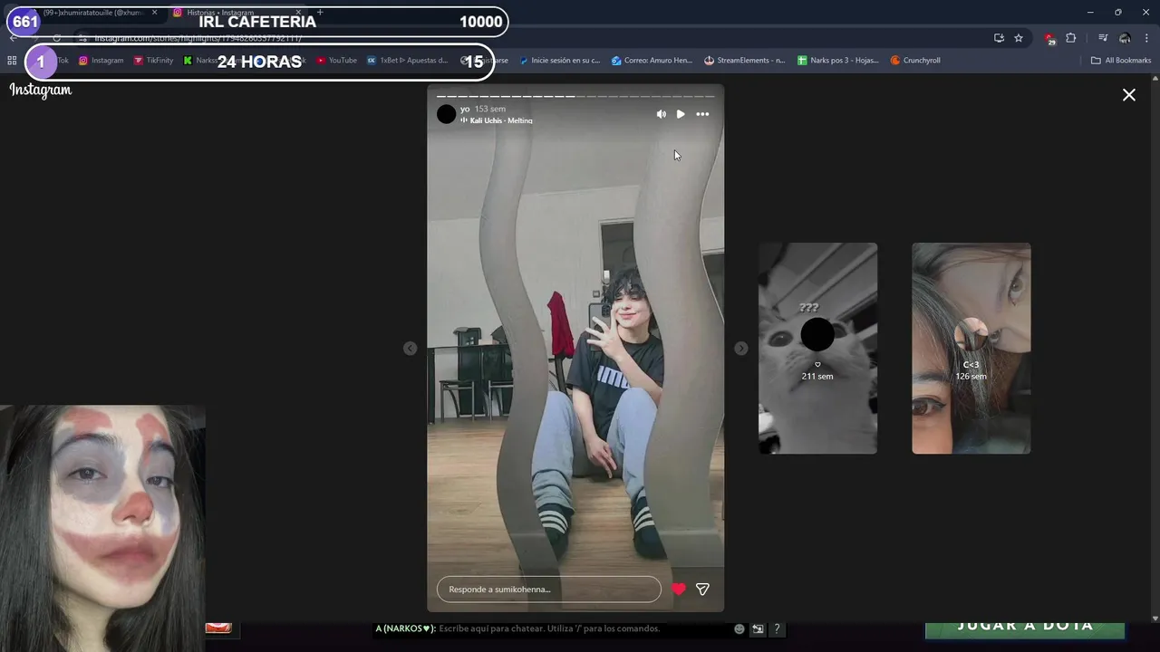
Task: Switch to the xhumiratatouille browser tab
Action: 95,13
